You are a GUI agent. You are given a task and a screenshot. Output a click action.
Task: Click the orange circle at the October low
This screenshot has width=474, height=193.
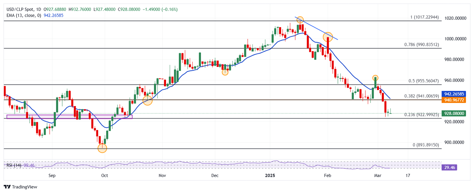102,148
